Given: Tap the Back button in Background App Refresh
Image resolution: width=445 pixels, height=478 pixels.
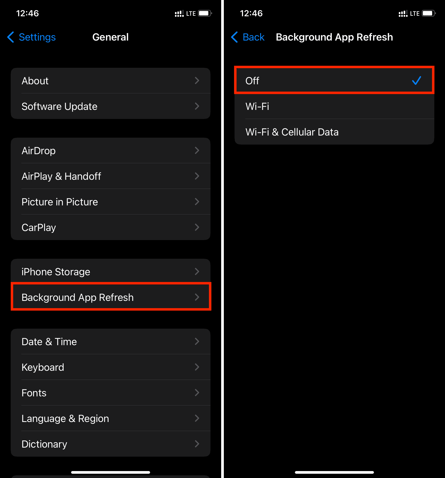Looking at the screenshot, I should [248, 37].
